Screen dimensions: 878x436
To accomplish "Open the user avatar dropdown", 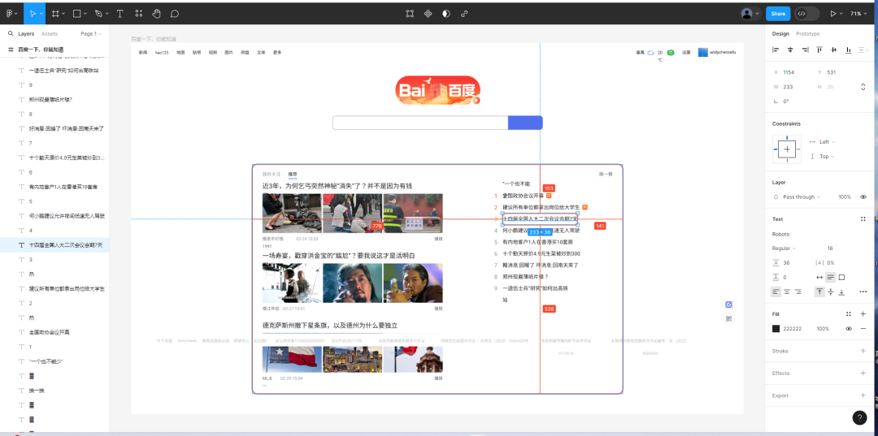I will (x=750, y=14).
